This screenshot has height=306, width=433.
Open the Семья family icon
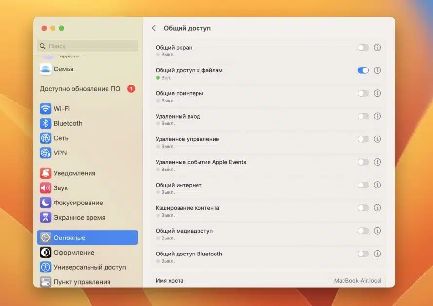pyautogui.click(x=46, y=69)
